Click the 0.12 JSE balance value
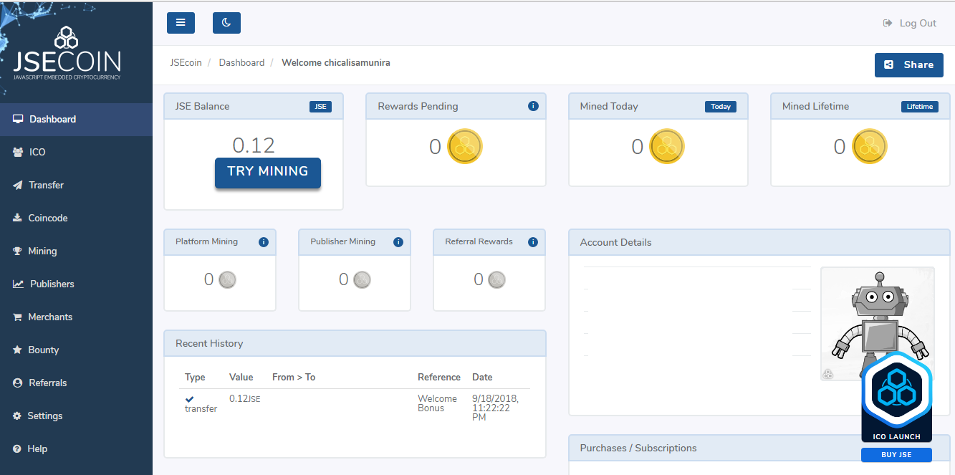955x475 pixels. pyautogui.click(x=254, y=145)
